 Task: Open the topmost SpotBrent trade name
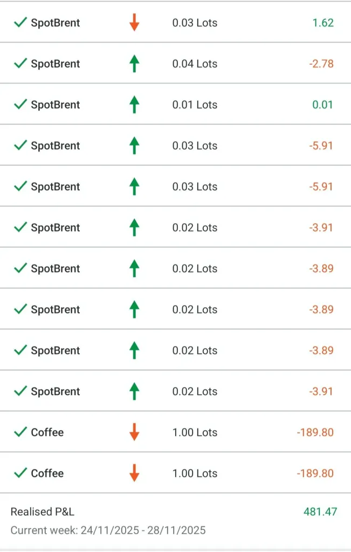[x=55, y=23]
